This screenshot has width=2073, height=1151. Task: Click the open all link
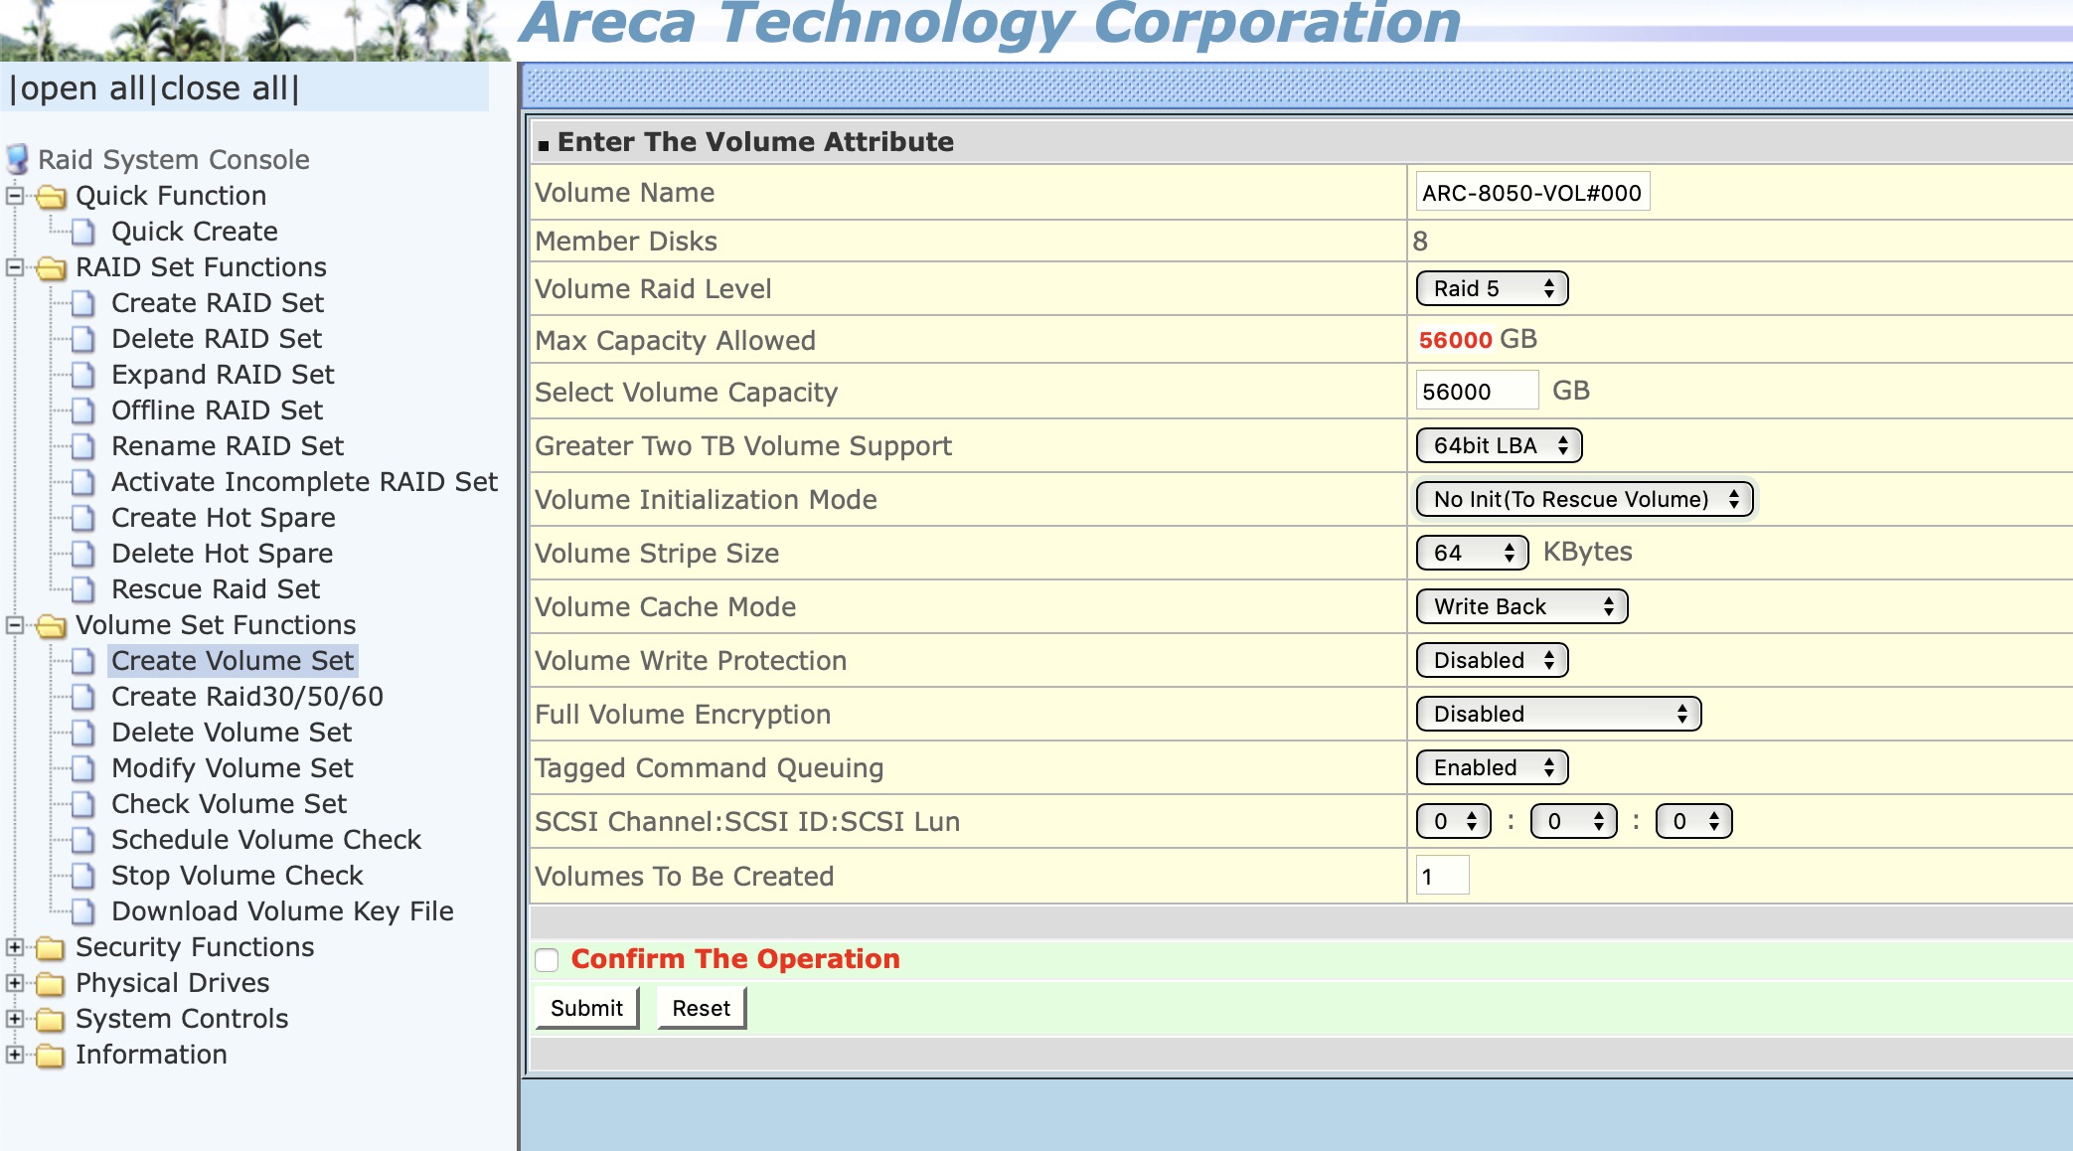[81, 88]
